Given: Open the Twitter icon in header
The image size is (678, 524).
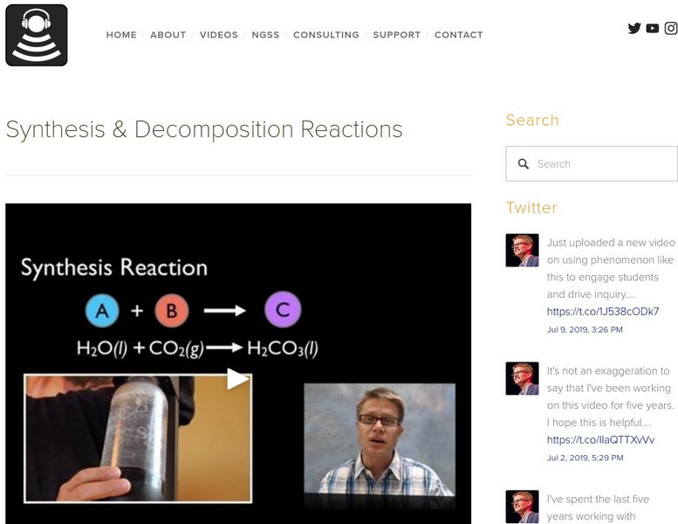Looking at the screenshot, I should click(633, 28).
